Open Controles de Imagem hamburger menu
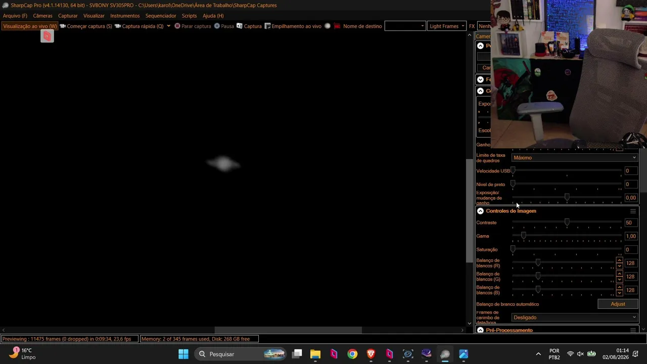The width and height of the screenshot is (647, 364). coord(633,211)
